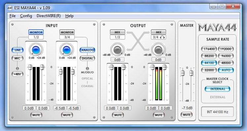Click the ESI logo in title bar
247x131 pixels.
pyautogui.click(x=10, y=8)
